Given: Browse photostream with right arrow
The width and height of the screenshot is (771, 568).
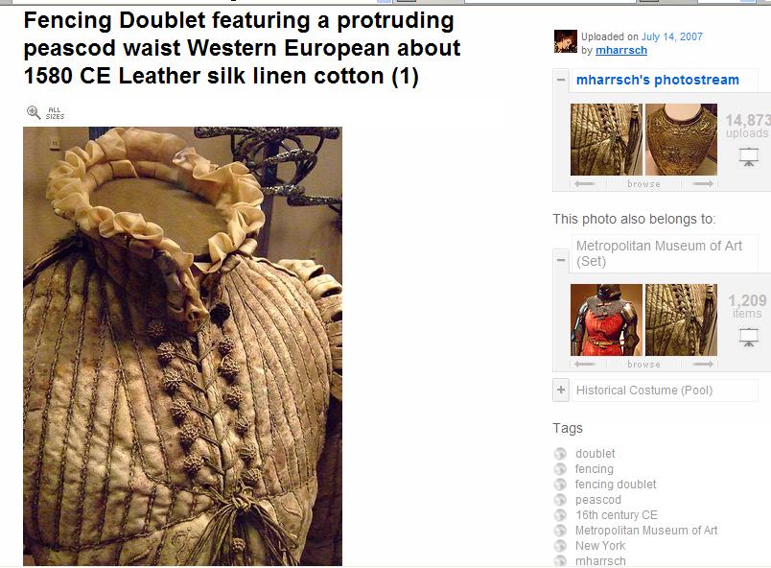Looking at the screenshot, I should [x=703, y=184].
